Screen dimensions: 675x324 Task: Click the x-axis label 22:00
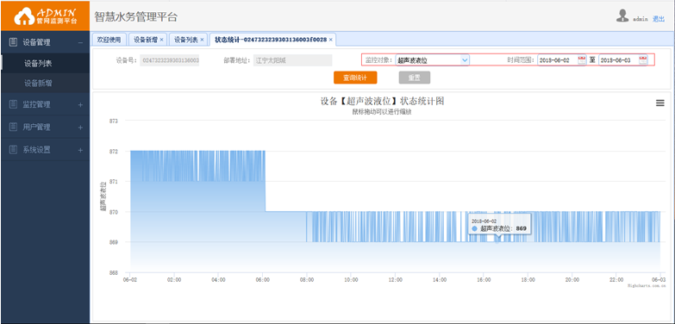click(616, 280)
